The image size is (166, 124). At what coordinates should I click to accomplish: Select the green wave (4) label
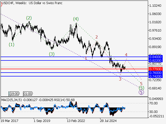click(x=76, y=19)
